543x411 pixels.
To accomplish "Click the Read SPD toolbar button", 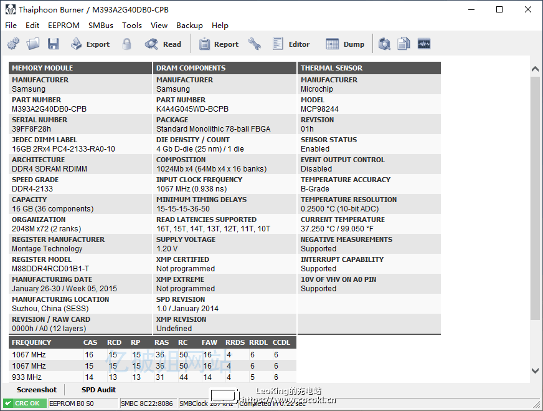I will [x=163, y=44].
